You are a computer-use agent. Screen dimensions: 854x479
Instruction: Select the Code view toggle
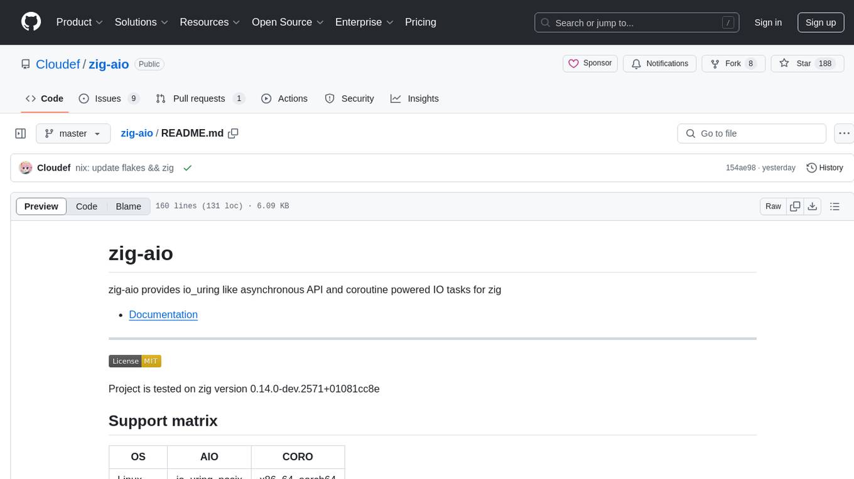87,206
